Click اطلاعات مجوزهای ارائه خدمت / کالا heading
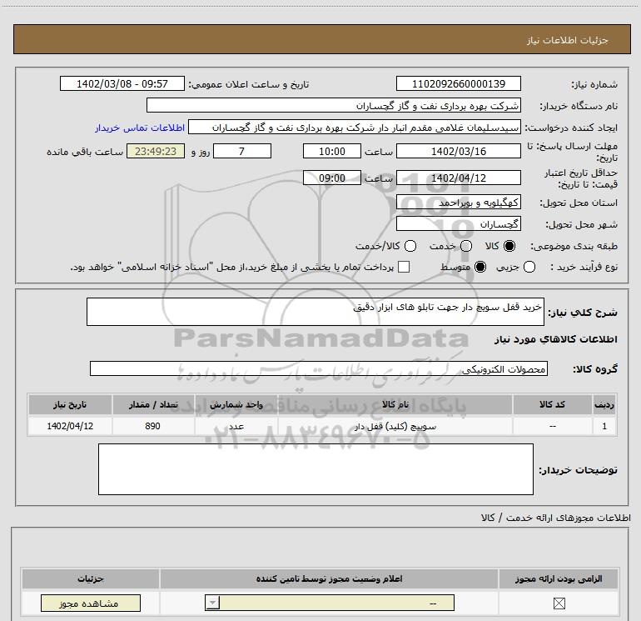Screen dimensions: 641x621 tap(555, 518)
